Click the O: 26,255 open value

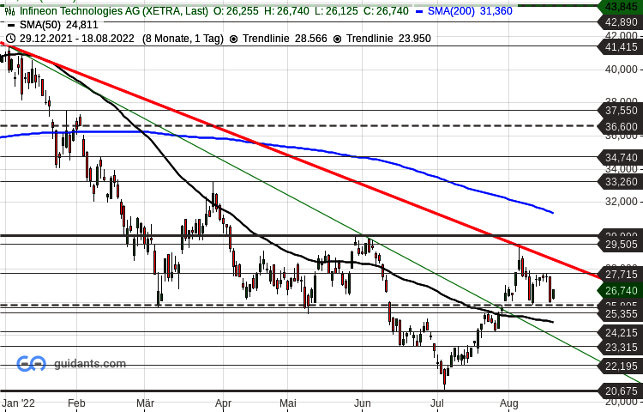pos(236,11)
